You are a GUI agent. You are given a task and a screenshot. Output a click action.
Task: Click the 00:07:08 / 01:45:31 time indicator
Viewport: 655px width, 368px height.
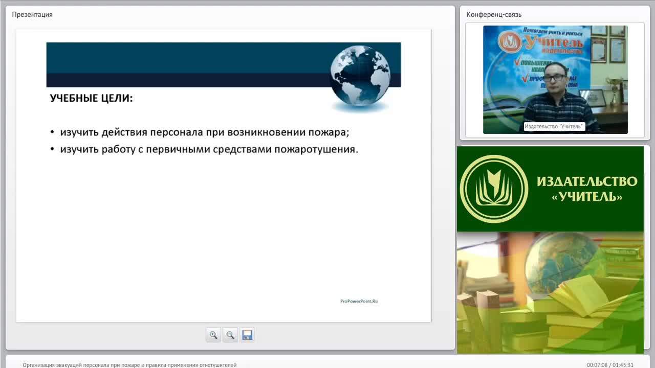[610, 365]
